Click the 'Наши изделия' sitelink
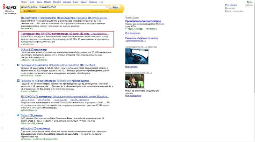 pyautogui.click(x=60, y=100)
